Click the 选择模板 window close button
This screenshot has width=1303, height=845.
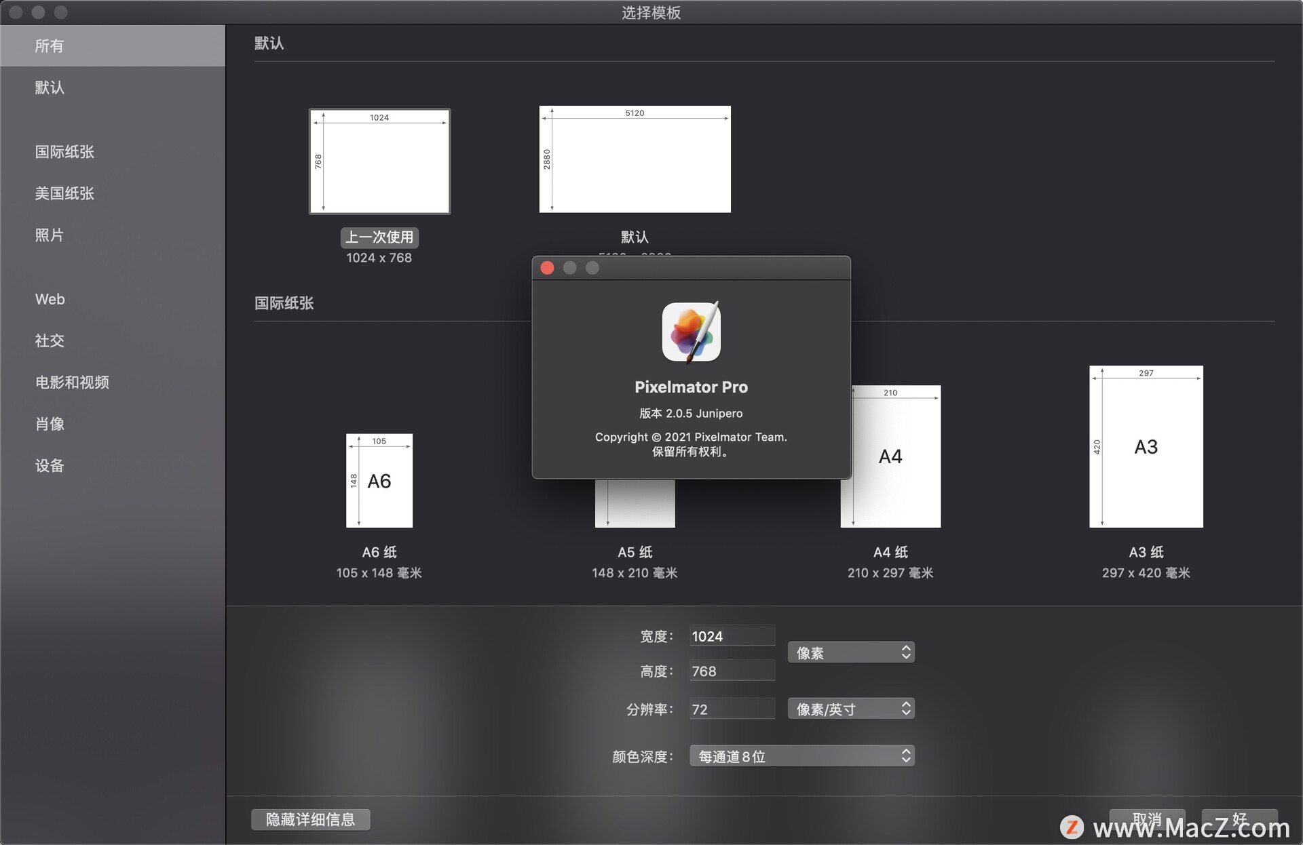[x=16, y=12]
